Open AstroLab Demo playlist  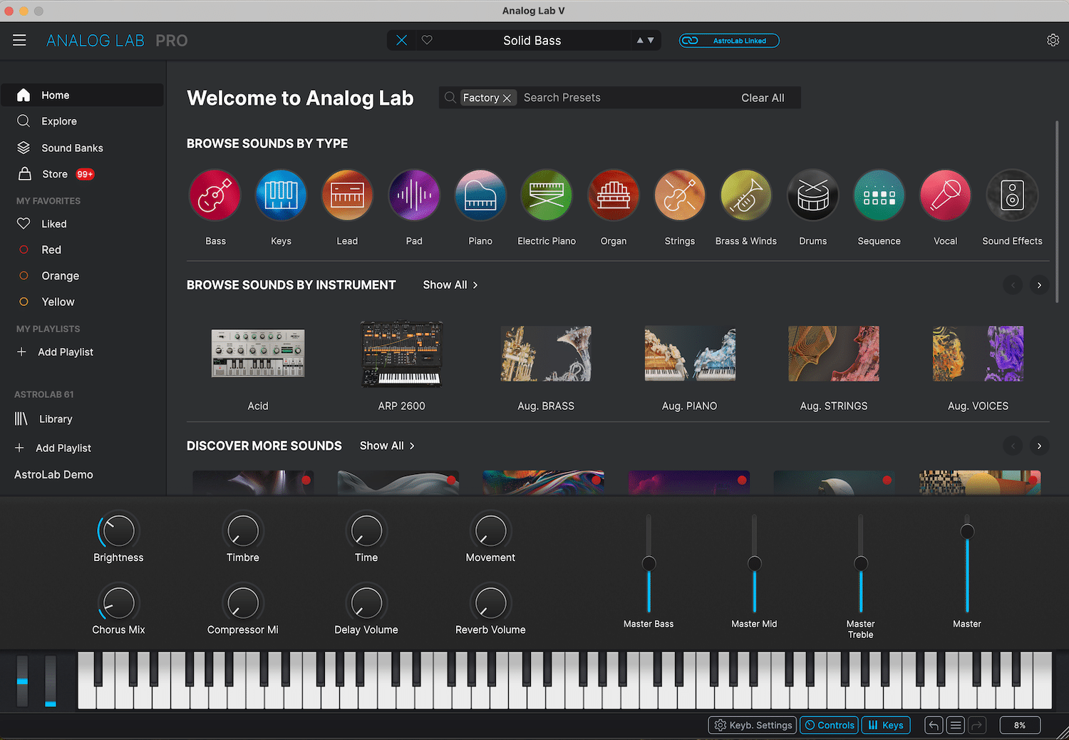pos(53,475)
